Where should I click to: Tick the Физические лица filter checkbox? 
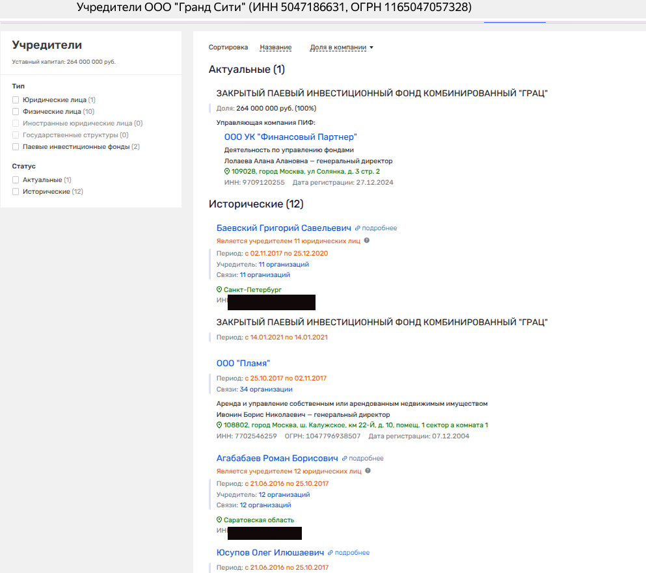(x=16, y=112)
